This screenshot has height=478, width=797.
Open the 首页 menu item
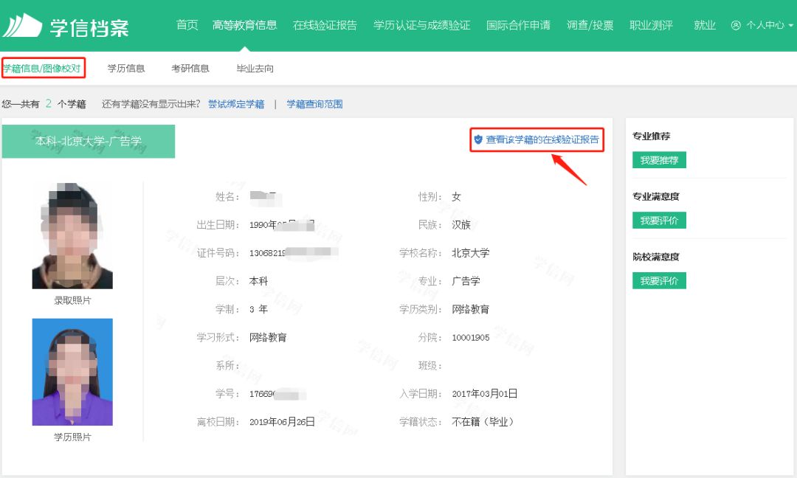(187, 25)
